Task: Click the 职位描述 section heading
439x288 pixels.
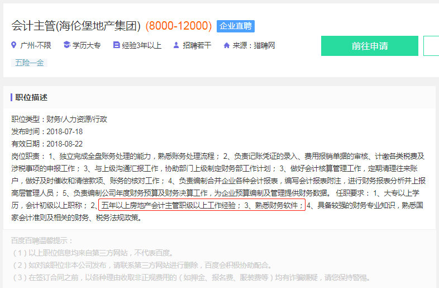Action: tap(31, 97)
